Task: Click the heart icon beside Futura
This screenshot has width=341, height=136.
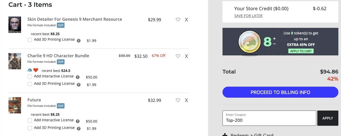Action: tap(178, 100)
